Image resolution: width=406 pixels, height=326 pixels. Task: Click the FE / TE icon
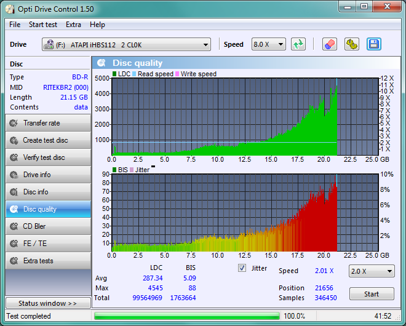(x=14, y=244)
